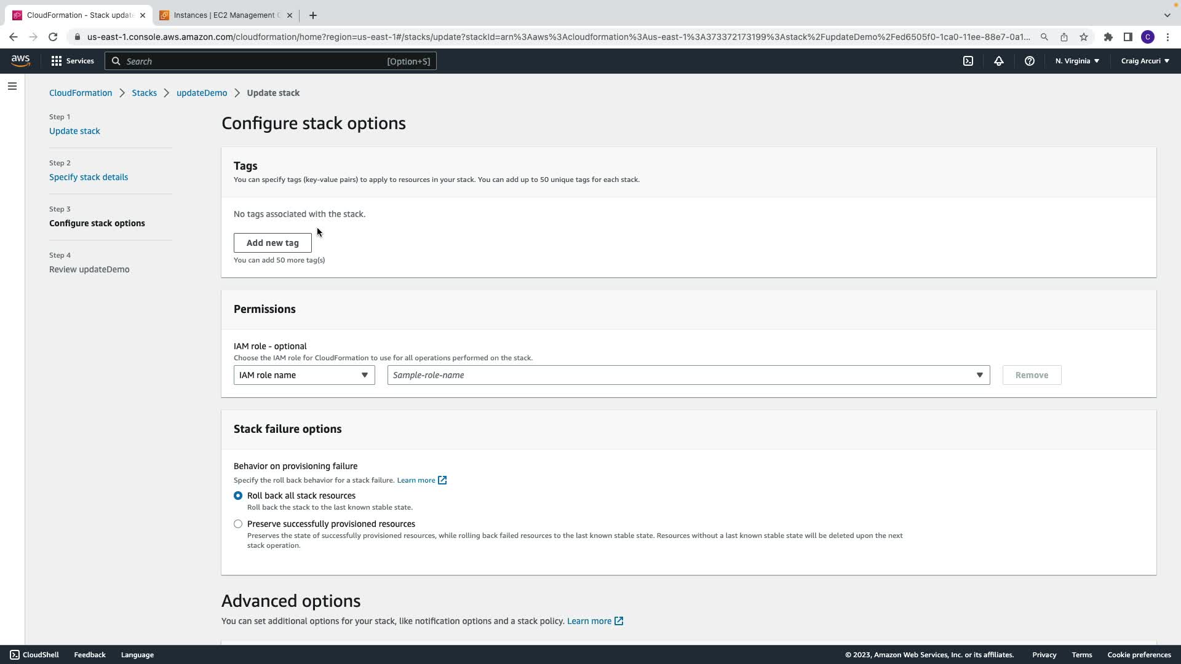Switch to the Instances EC2 Management tab
The height and width of the screenshot is (664, 1181).
pos(226,15)
